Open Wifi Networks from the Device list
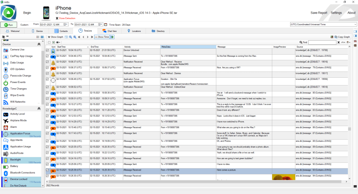Viewport: 358px width, 194px height. (x=17, y=102)
